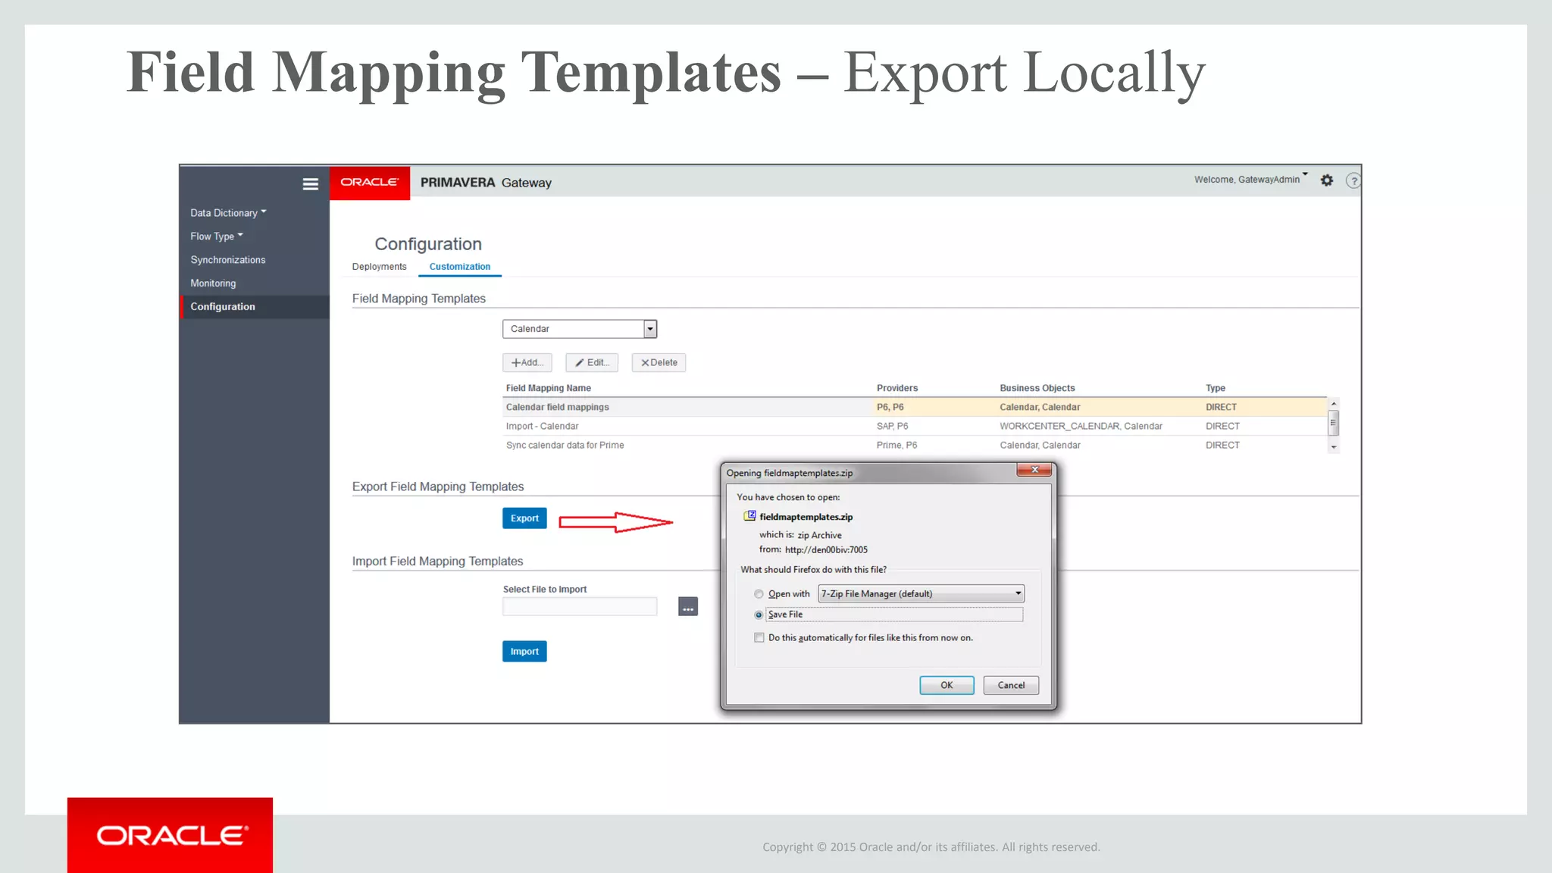1552x873 pixels.
Task: Click the 'WORKCENTER_CALENDAR, Calendar' cell
Action: [x=1081, y=426]
